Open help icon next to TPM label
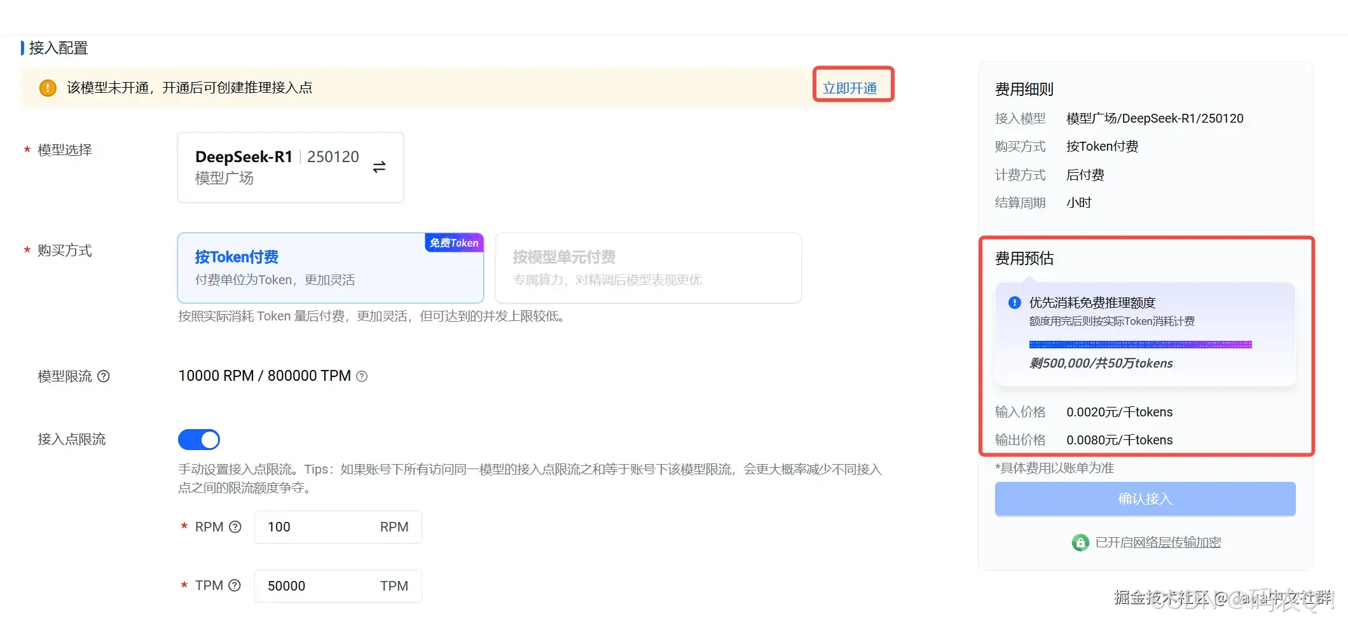This screenshot has height=623, width=1348. click(x=235, y=585)
